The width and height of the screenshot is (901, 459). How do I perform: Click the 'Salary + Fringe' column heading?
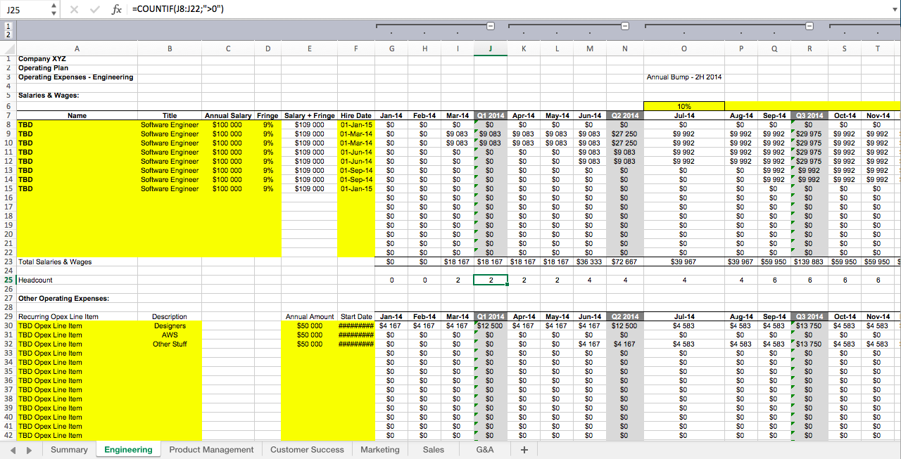coord(310,115)
